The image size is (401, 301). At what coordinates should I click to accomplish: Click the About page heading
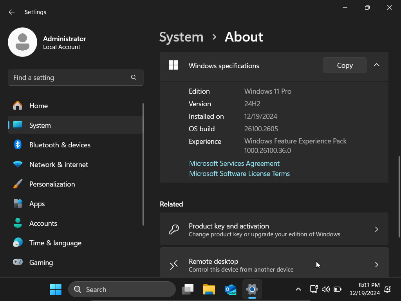click(x=244, y=37)
